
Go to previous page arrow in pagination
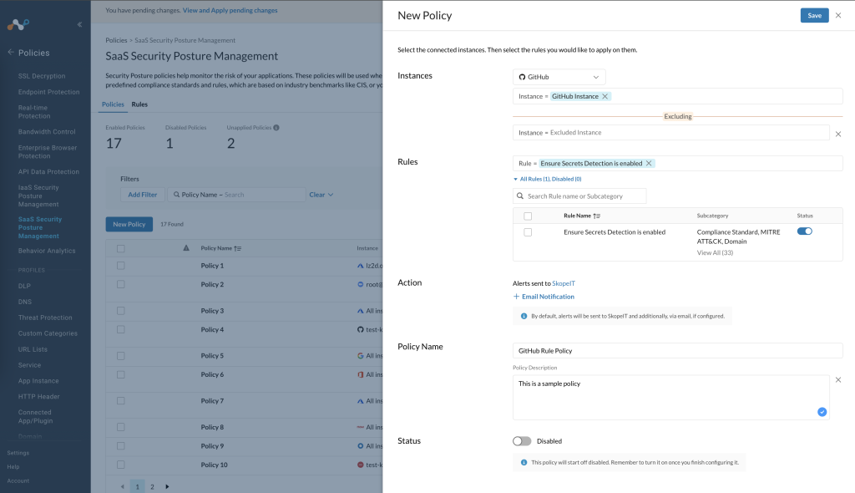122,486
